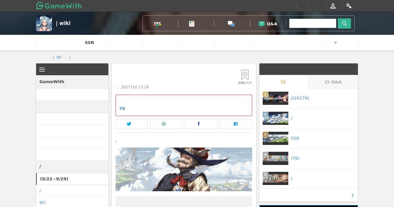Click the green search magnifier button
The width and height of the screenshot is (394, 207).
point(344,23)
